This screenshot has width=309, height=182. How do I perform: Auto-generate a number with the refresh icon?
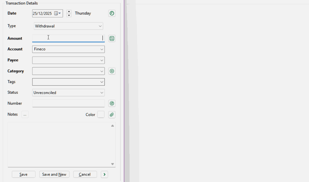tap(112, 103)
